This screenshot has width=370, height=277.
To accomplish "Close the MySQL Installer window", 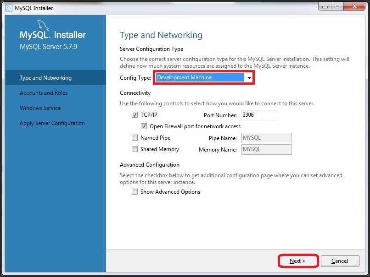I will [x=354, y=6].
